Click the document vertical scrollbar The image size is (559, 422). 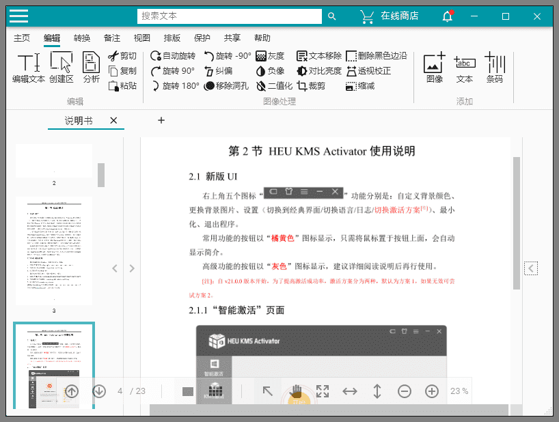point(516,223)
